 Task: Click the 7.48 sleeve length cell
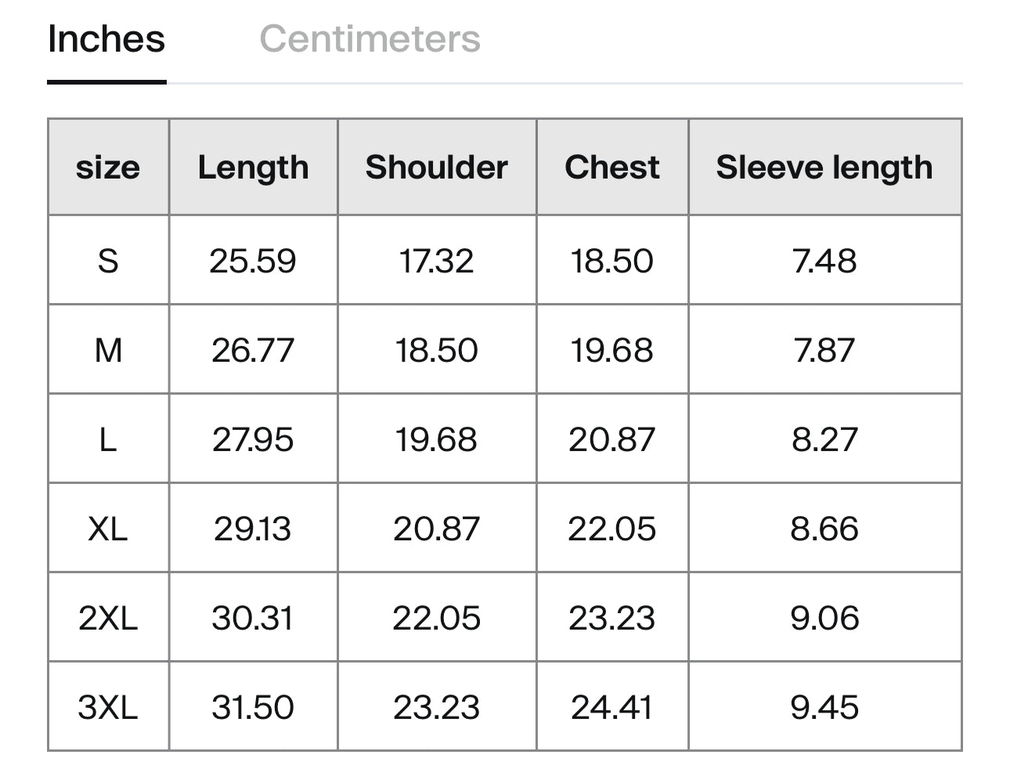pyautogui.click(x=824, y=261)
